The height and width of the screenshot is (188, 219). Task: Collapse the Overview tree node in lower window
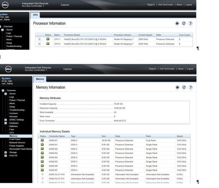click(x=3, y=91)
